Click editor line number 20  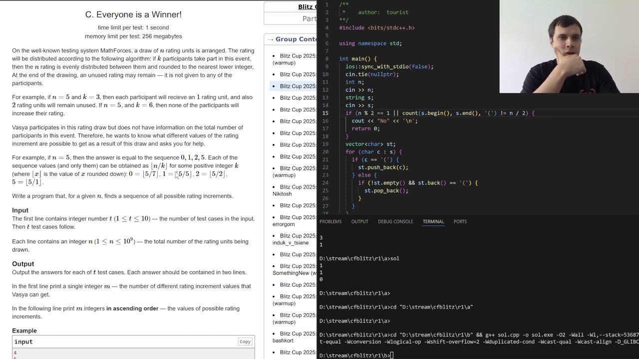pyautogui.click(x=325, y=152)
